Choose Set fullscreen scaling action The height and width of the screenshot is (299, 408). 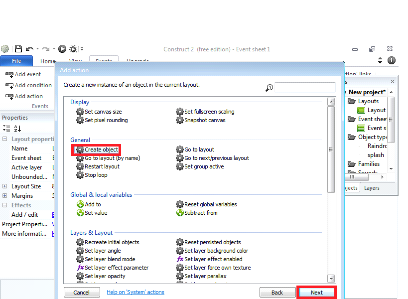[x=205, y=112]
